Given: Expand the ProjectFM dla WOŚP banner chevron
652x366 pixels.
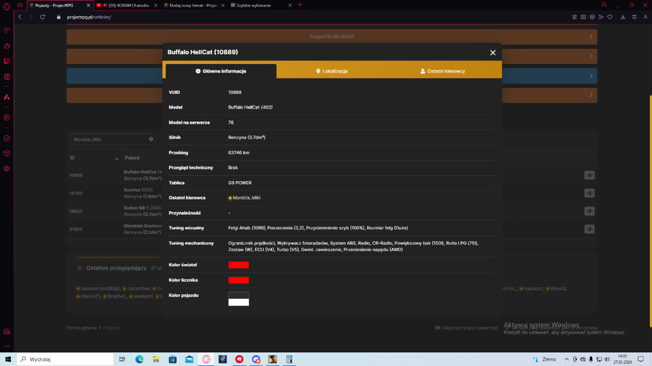Looking at the screenshot, I should coord(591,37).
